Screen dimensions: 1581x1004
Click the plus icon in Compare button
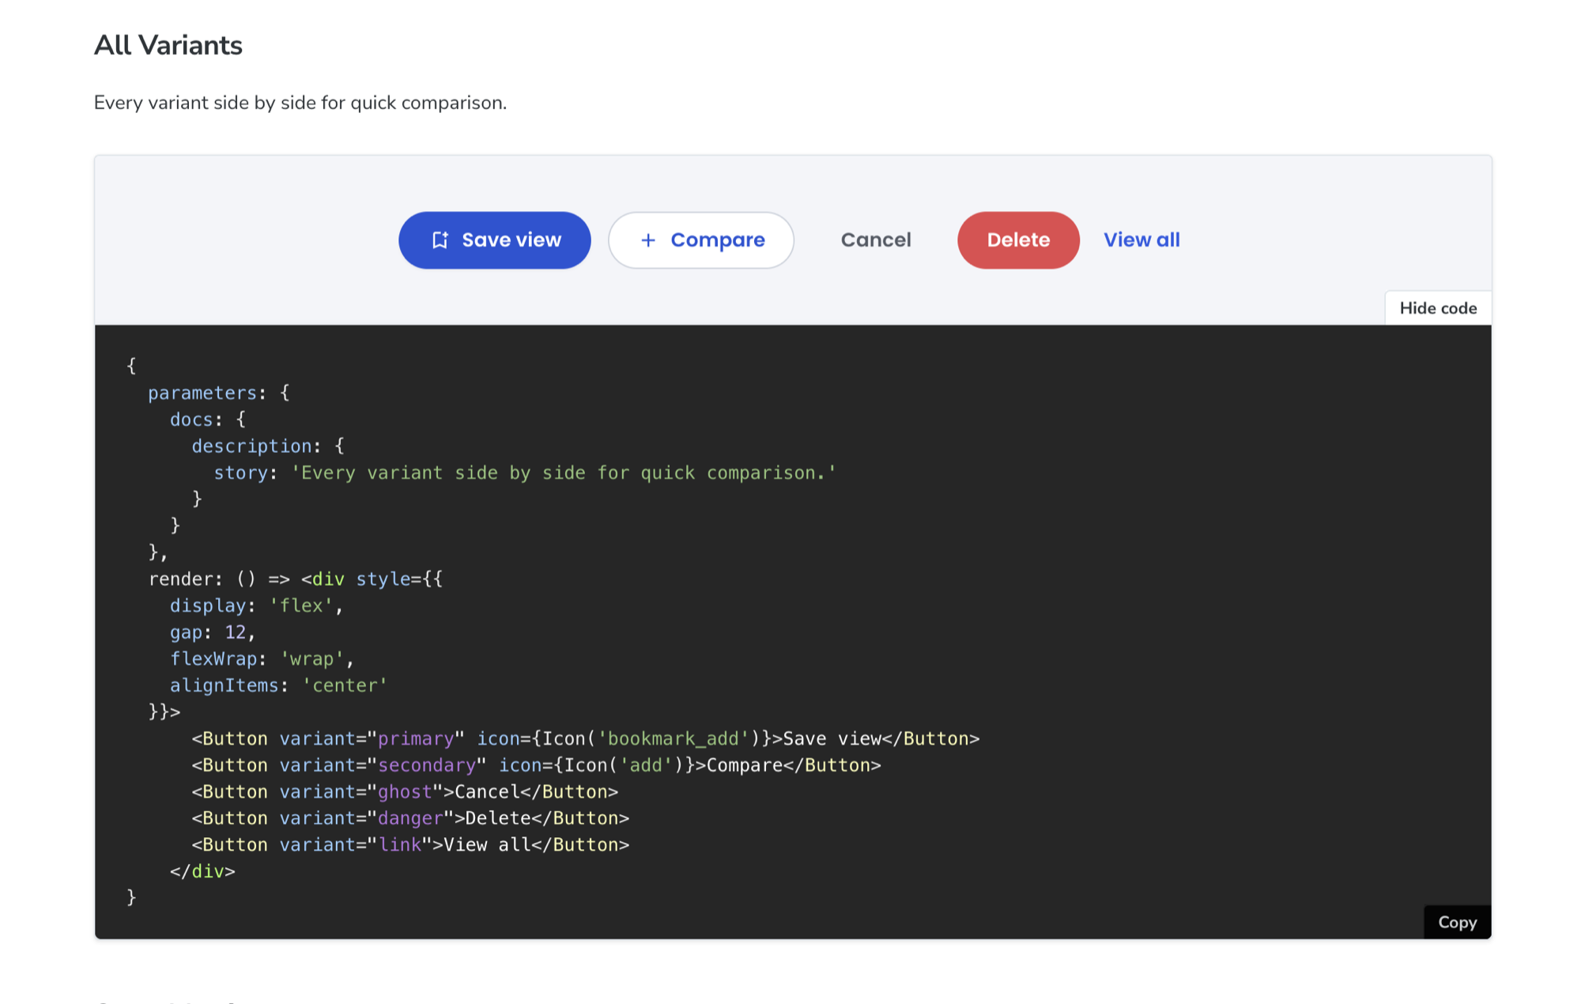[648, 240]
